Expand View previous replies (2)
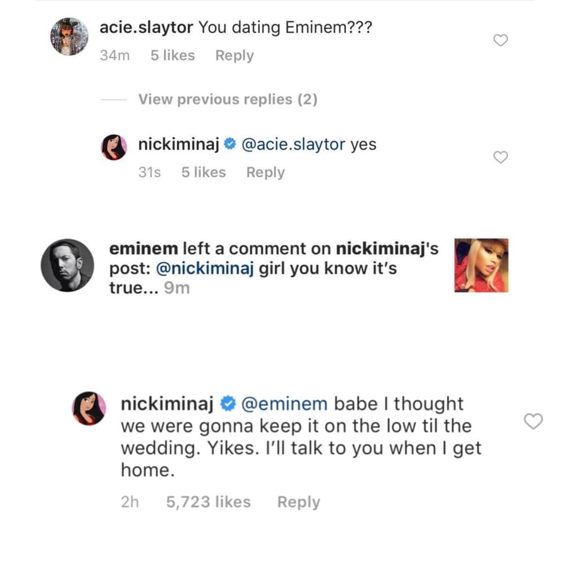Image resolution: width=564 pixels, height=564 pixels. pyautogui.click(x=228, y=100)
